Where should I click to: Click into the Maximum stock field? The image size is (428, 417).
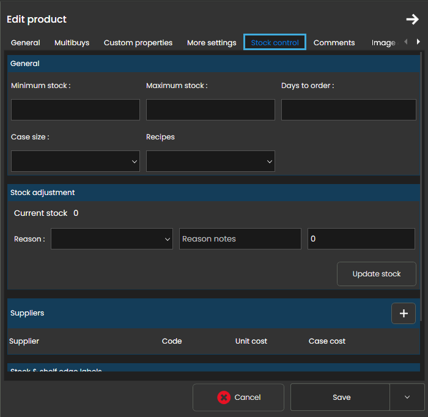(210, 110)
